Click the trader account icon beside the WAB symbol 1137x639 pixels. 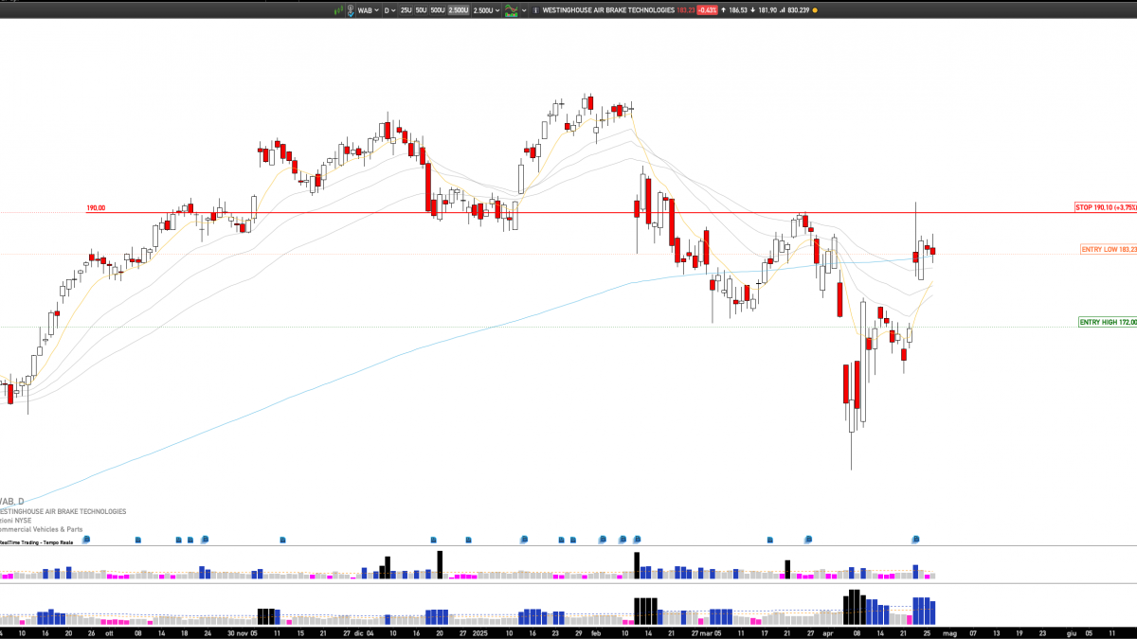[351, 9]
